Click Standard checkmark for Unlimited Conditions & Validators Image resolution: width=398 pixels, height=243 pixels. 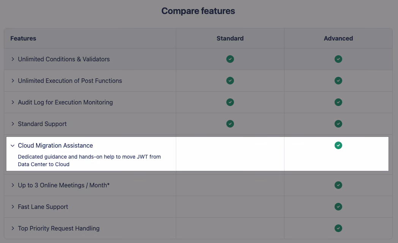(x=230, y=59)
